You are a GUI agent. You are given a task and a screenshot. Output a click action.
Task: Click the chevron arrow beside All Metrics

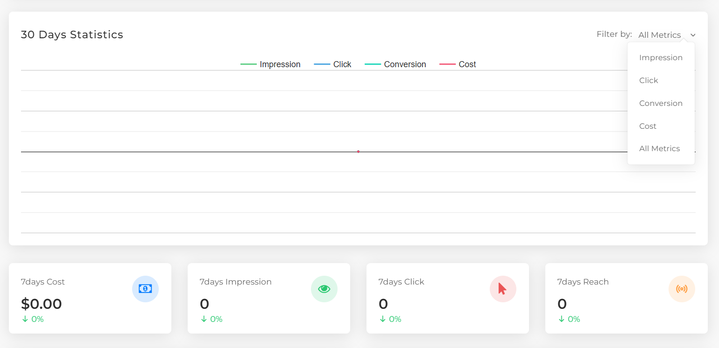pyautogui.click(x=693, y=35)
